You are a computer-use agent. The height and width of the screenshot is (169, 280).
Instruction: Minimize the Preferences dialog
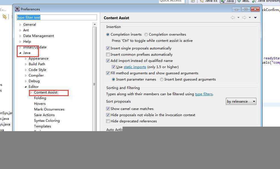pyautogui.click(x=236, y=9)
